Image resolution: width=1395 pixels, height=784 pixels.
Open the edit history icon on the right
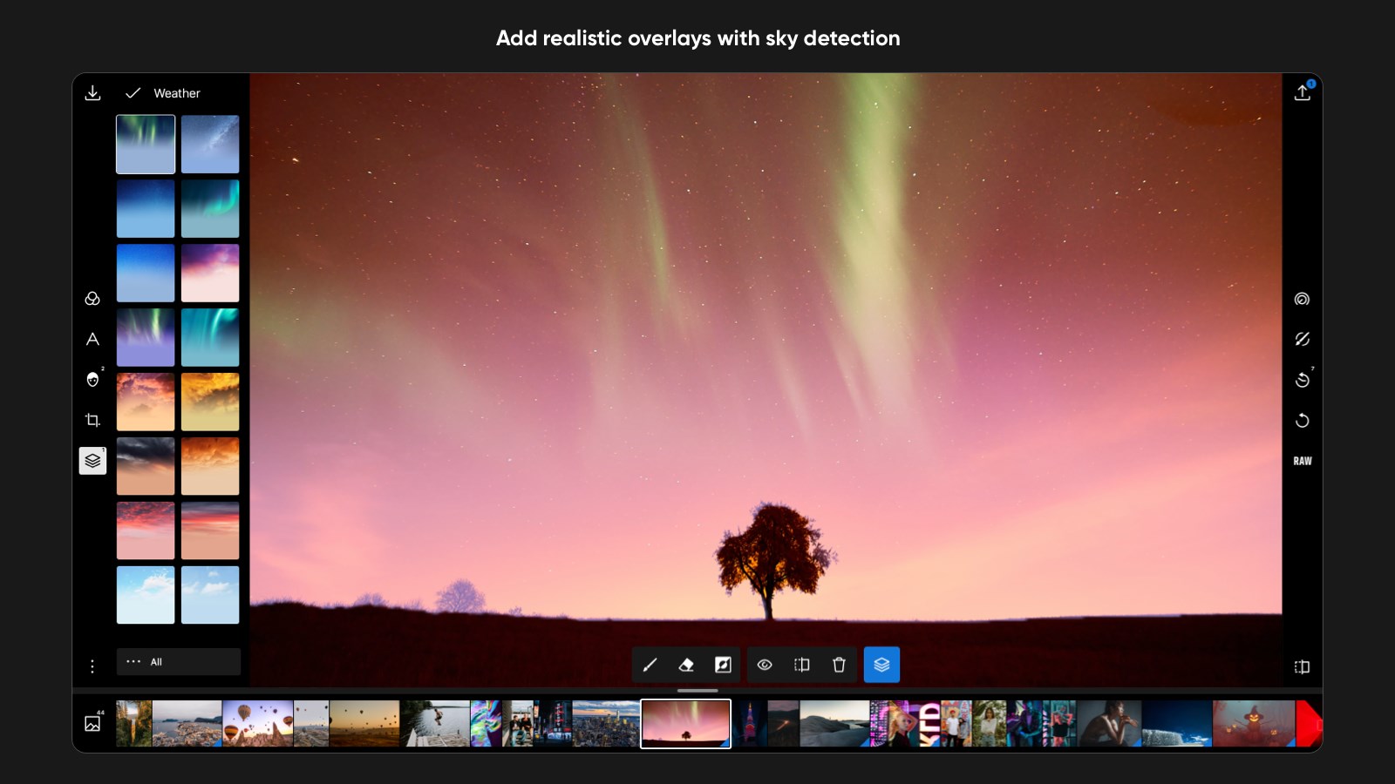pyautogui.click(x=1302, y=379)
